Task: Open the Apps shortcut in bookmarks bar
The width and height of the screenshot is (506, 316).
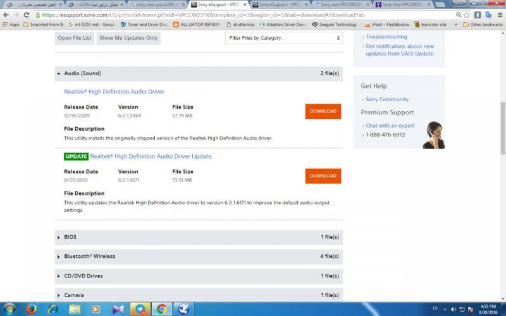Action: [x=11, y=25]
